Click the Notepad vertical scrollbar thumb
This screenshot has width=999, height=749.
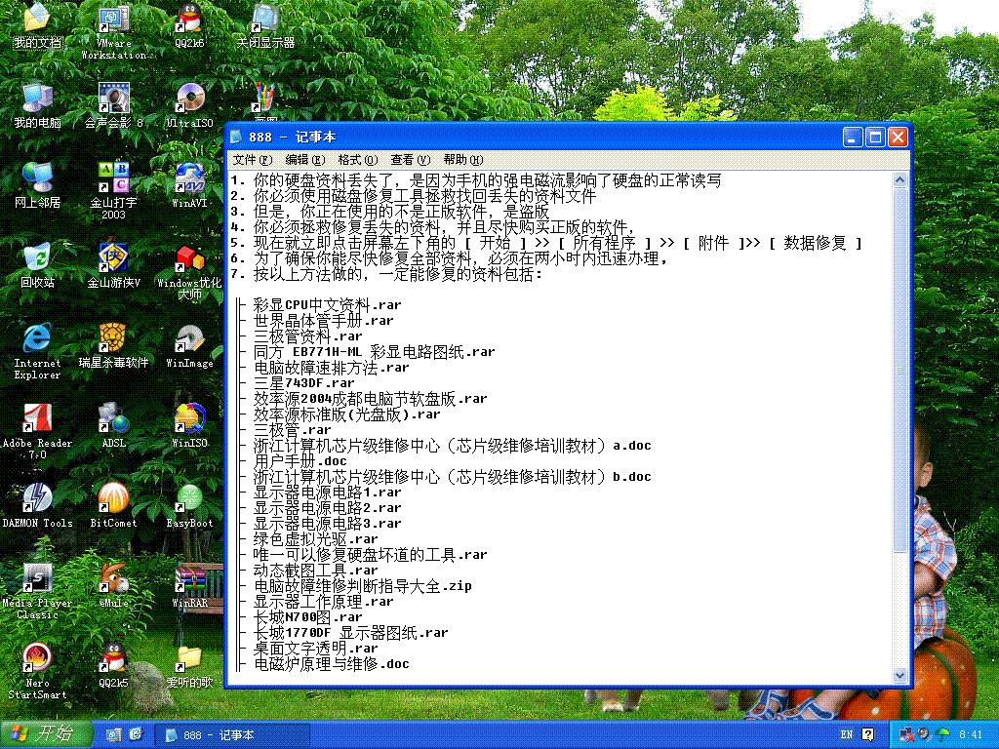[x=899, y=370]
